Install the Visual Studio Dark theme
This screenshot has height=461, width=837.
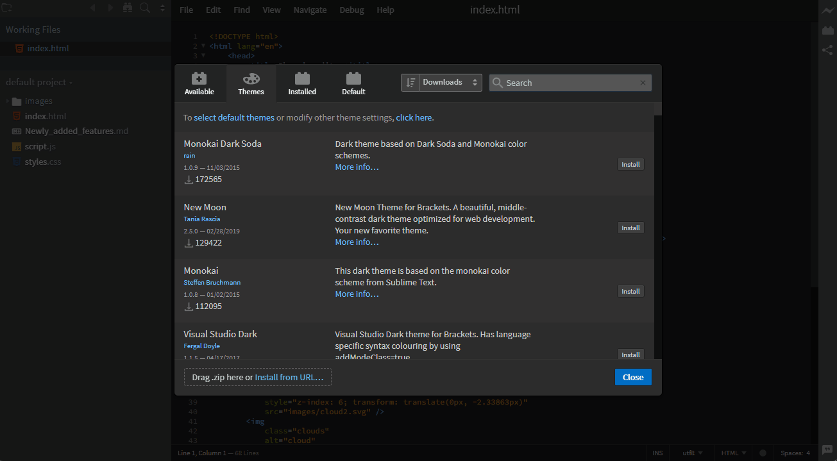630,355
